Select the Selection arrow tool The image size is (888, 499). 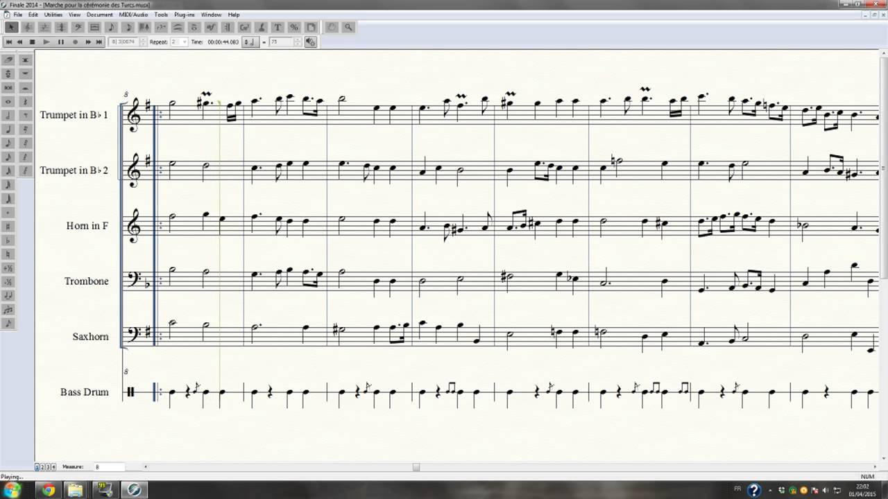click(11, 27)
